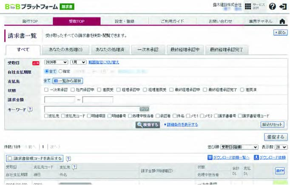Click ダウンロード依頼 download icon
The width and height of the screenshot is (290, 185).
click(x=256, y=157)
